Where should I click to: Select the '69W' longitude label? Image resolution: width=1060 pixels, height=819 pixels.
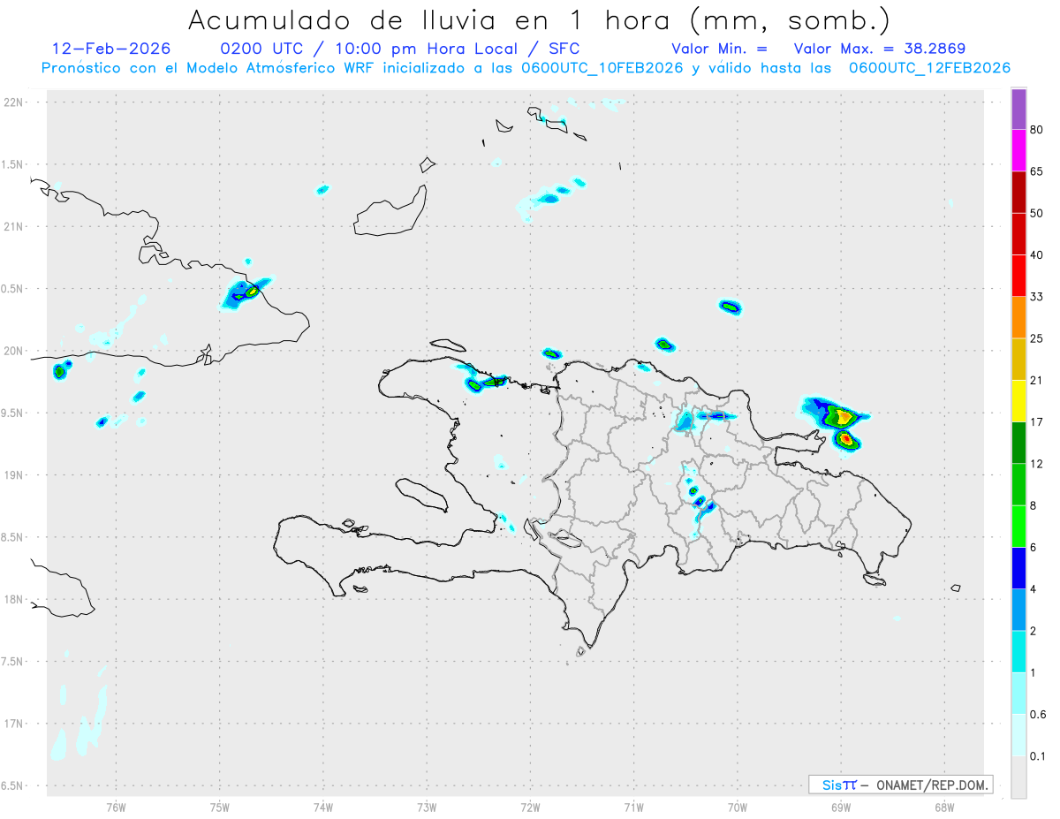pyautogui.click(x=841, y=808)
